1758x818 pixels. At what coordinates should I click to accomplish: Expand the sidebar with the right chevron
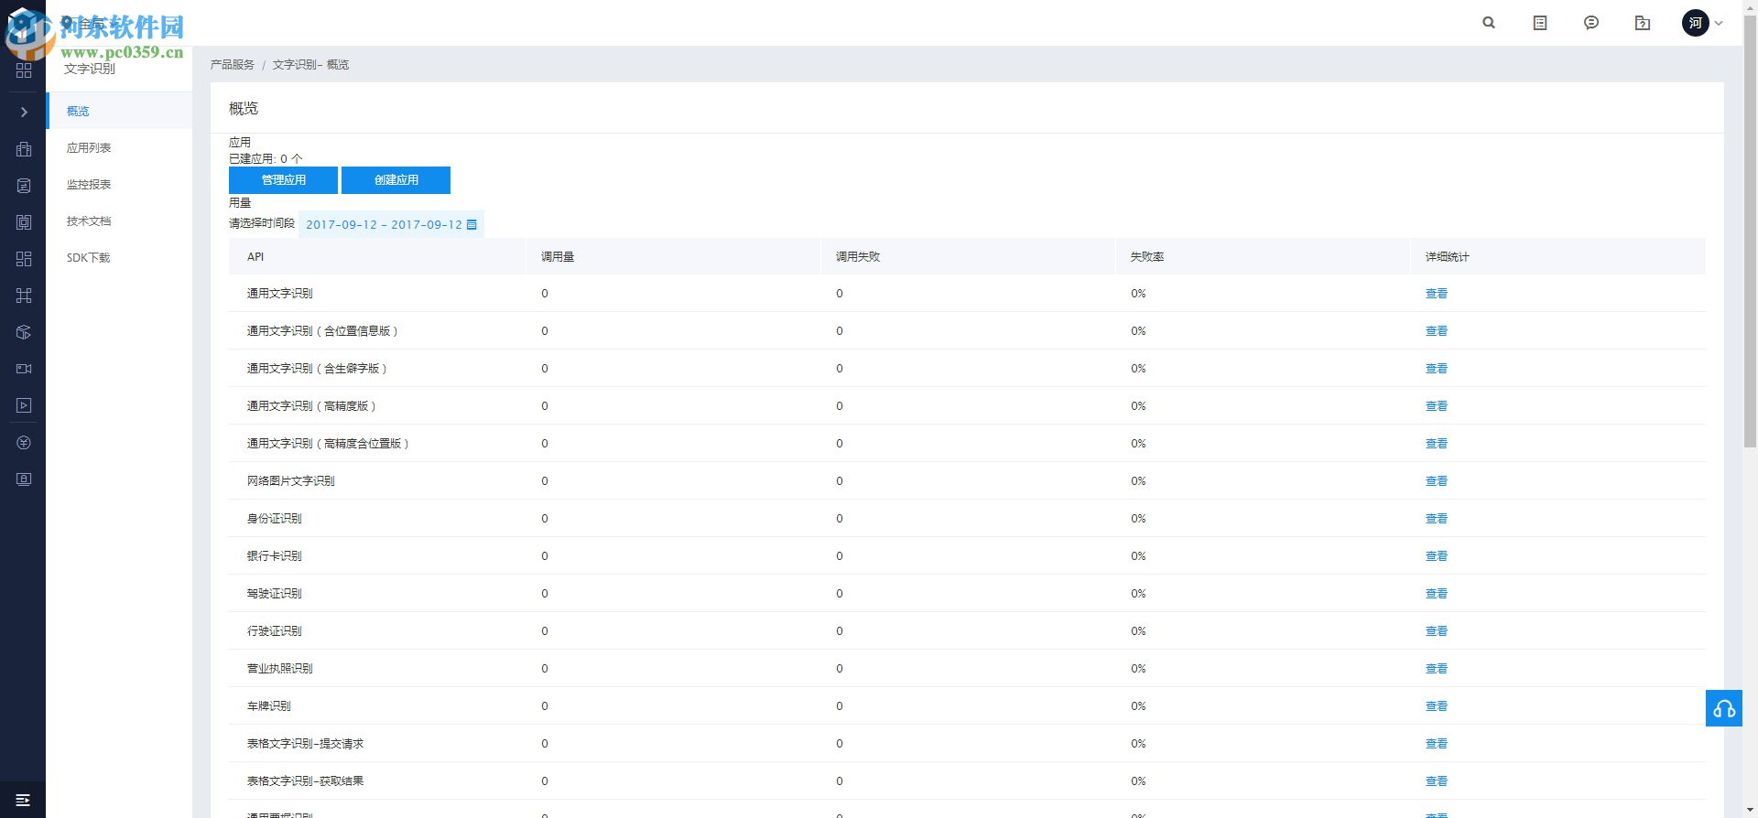tap(24, 112)
